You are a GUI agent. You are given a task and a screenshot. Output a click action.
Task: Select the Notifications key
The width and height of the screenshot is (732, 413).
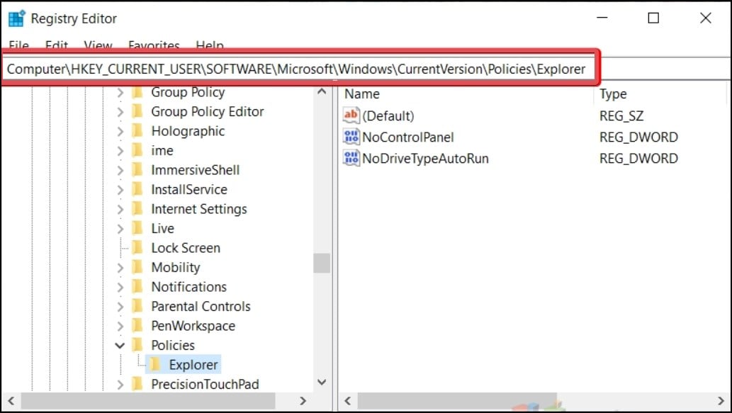pos(188,287)
